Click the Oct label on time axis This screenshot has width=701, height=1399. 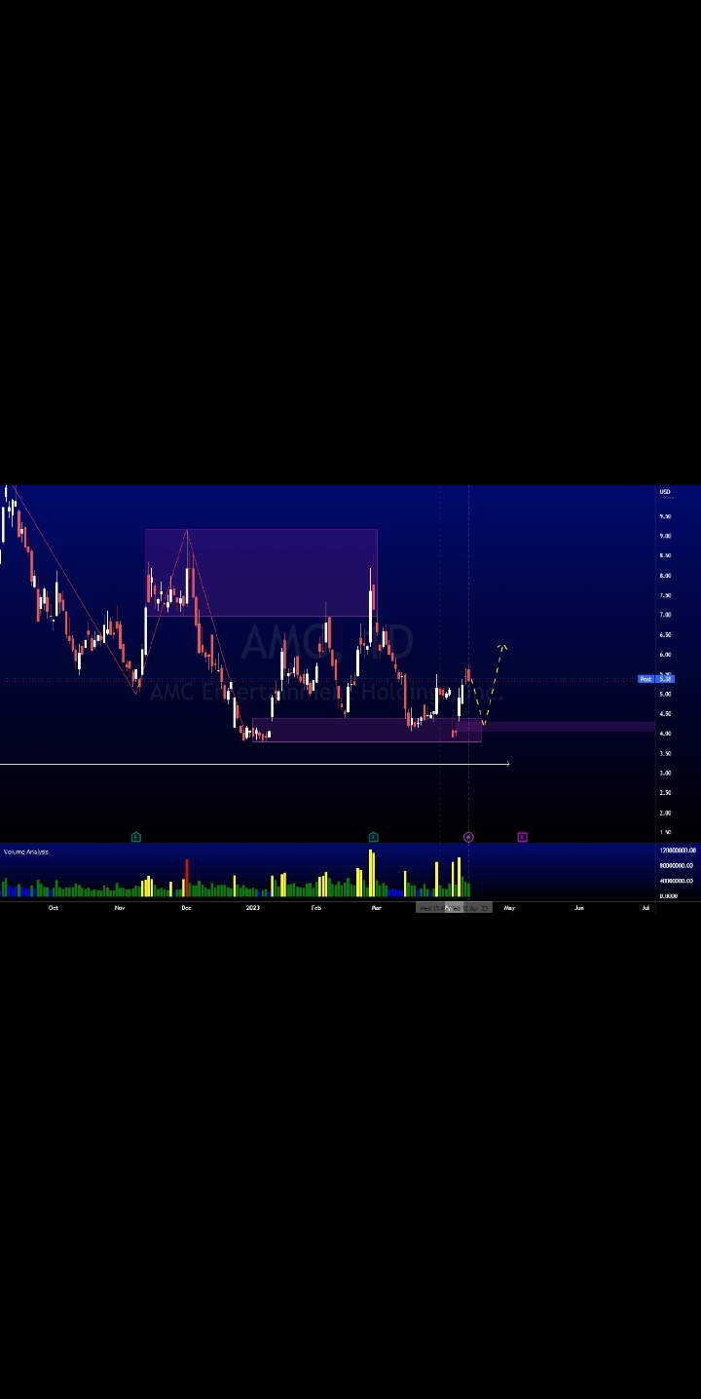(x=54, y=908)
